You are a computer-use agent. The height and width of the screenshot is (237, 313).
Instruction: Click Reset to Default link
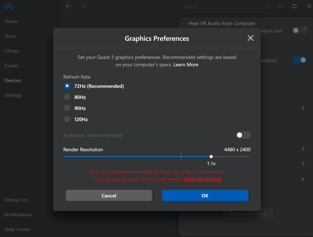[x=203, y=179]
